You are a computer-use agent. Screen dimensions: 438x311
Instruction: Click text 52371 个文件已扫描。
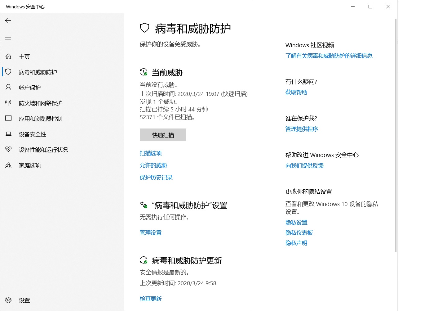coord(167,117)
